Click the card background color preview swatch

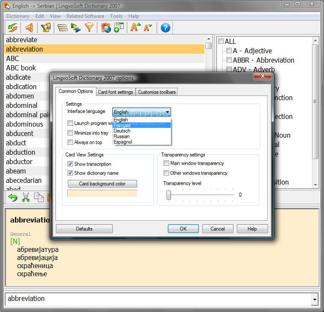pos(102,194)
